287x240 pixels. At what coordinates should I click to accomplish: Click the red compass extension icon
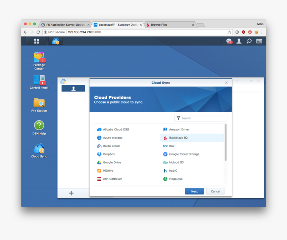pos(250,32)
